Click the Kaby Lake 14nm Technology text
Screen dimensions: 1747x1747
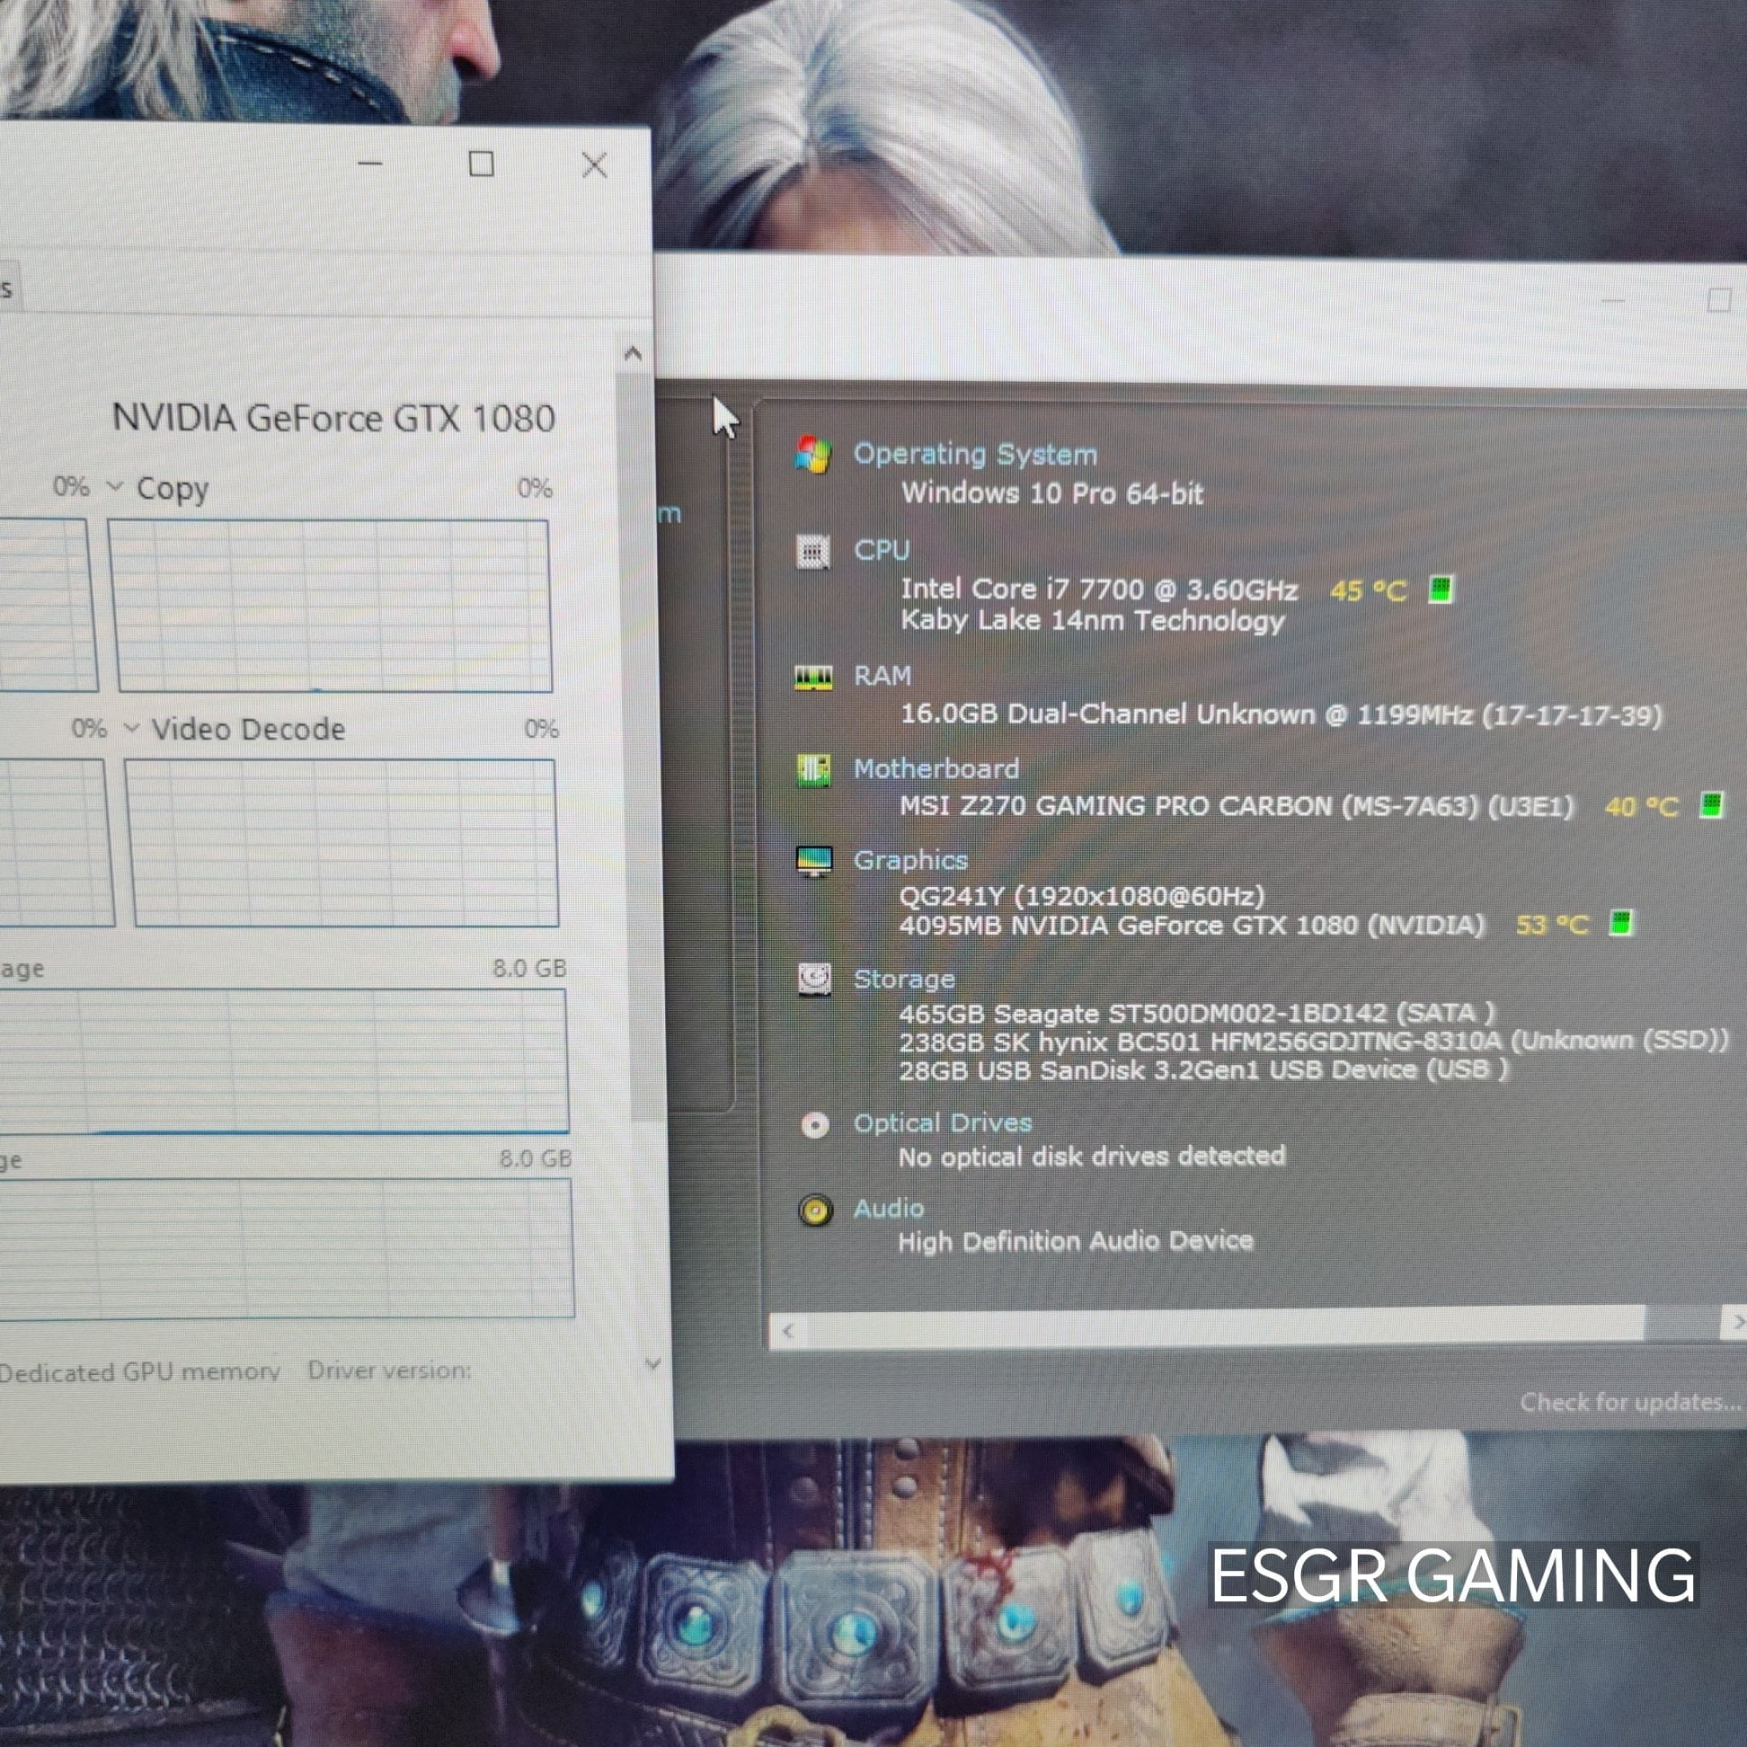pos(1091,621)
